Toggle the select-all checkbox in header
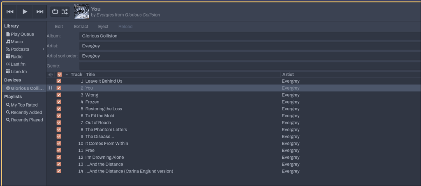The image size is (421, 186). click(x=60, y=74)
